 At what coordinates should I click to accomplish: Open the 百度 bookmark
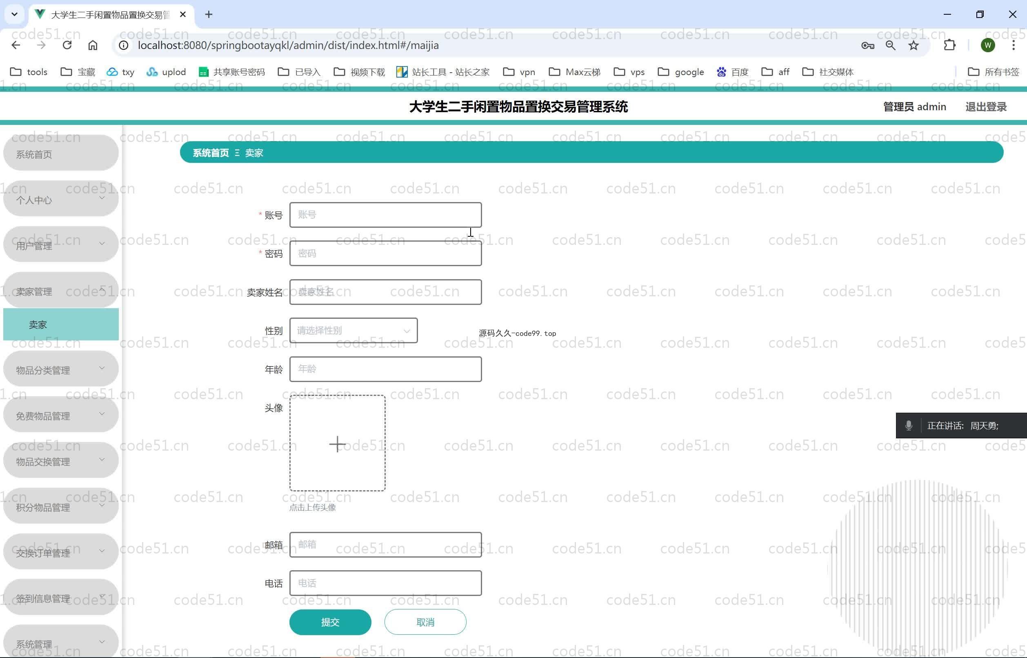(733, 72)
